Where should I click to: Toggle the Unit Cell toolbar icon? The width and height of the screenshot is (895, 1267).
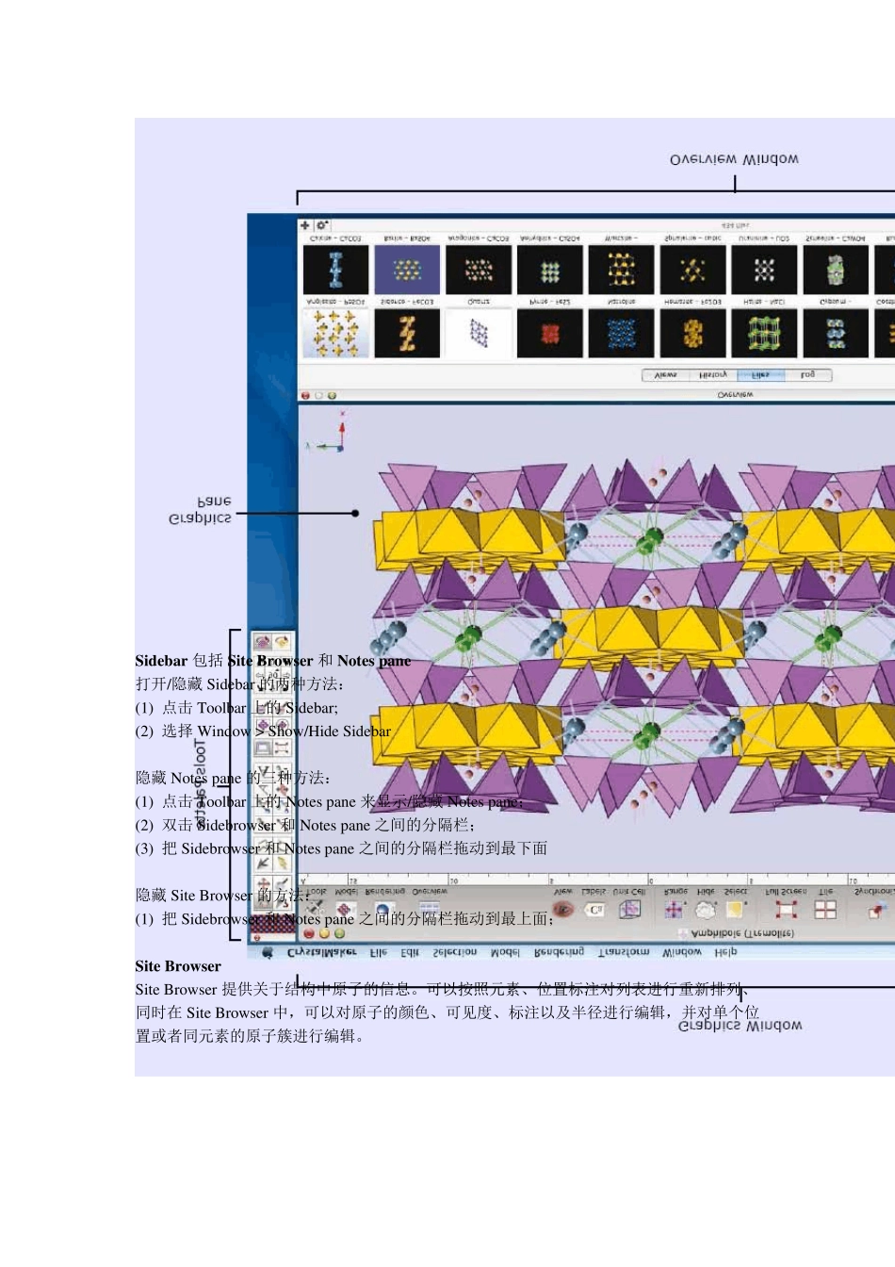click(628, 908)
